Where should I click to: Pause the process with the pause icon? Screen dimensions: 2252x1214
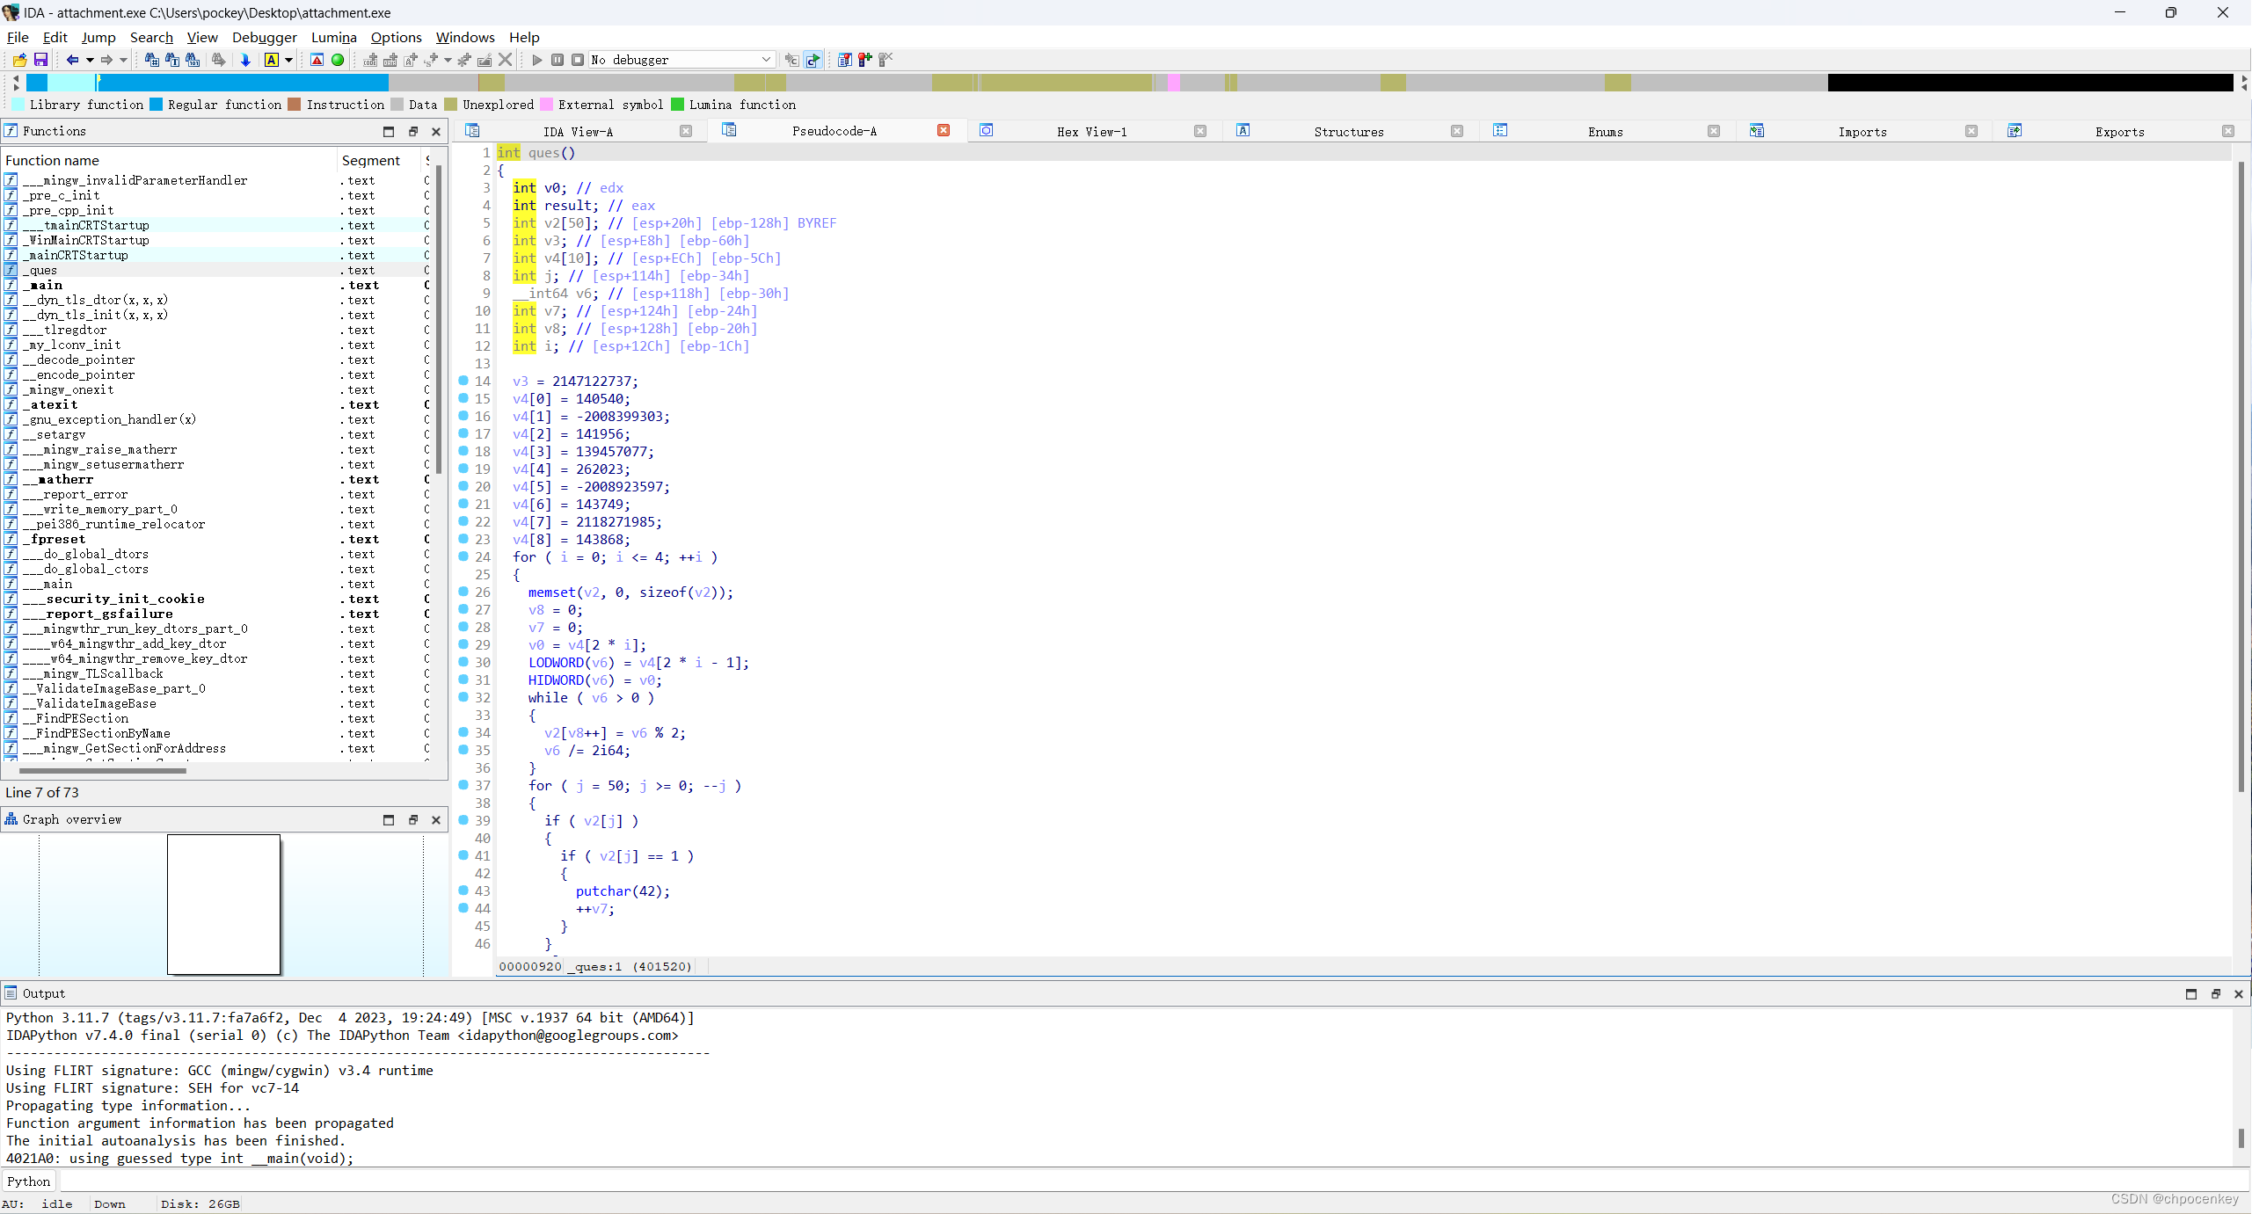point(557,60)
